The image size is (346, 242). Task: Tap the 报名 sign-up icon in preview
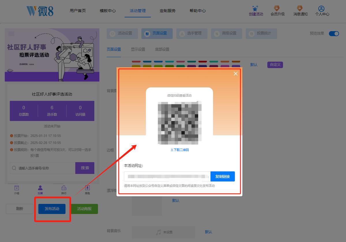(x=87, y=188)
